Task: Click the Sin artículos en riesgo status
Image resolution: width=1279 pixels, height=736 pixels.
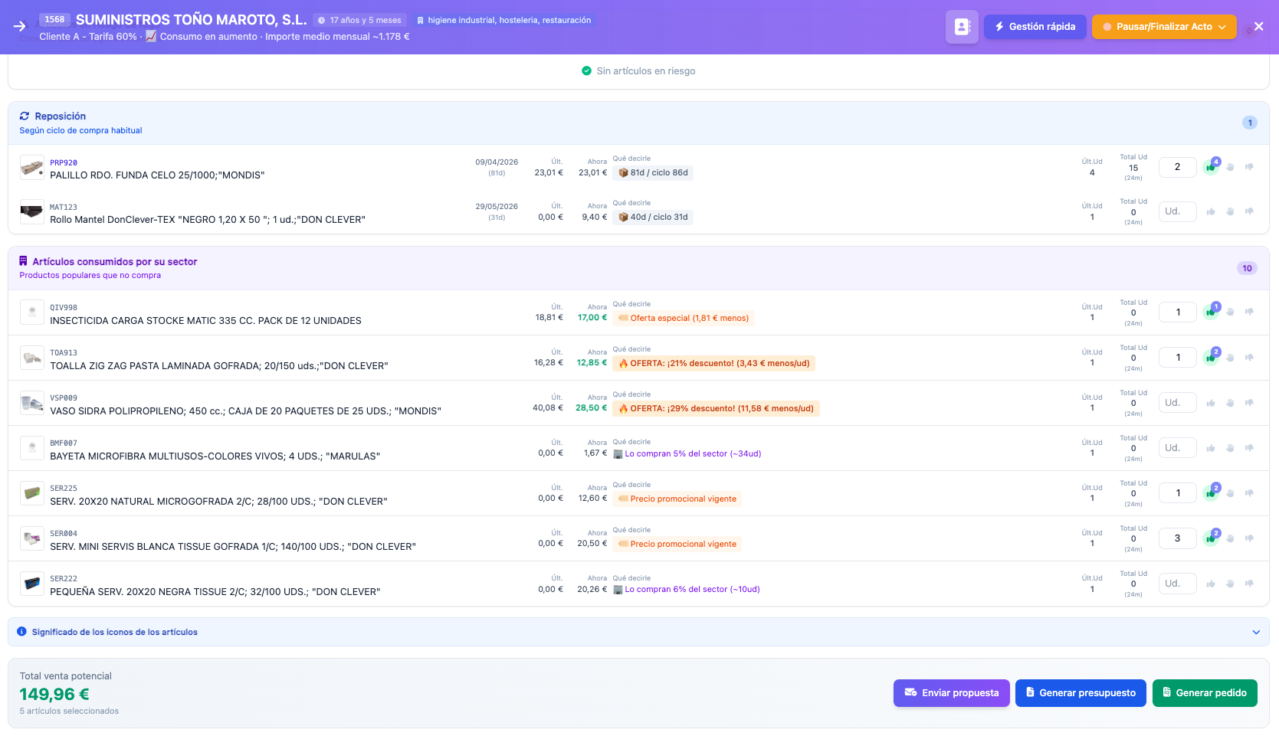Action: point(638,71)
